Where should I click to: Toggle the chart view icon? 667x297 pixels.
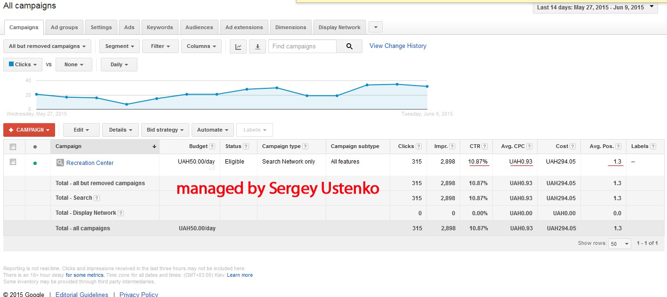[238, 47]
